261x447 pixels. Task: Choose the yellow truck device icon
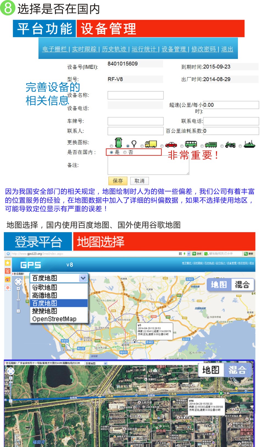tap(151, 144)
